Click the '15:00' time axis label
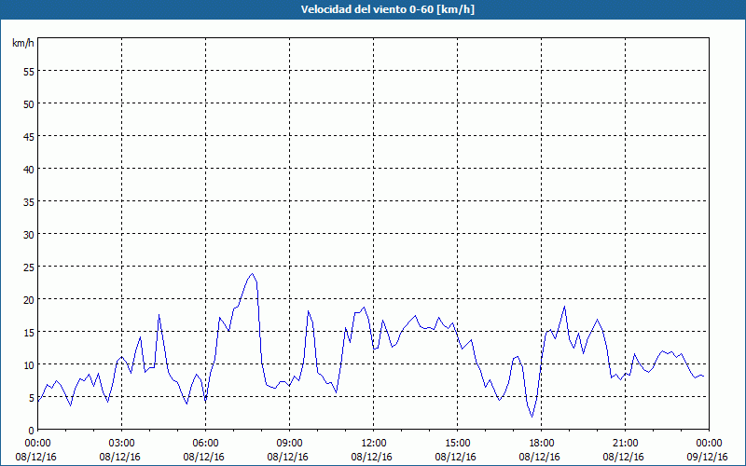This screenshot has width=746, height=466. coord(458,444)
